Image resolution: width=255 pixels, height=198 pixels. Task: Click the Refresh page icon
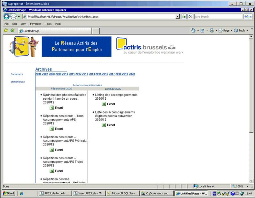[x=184, y=16]
